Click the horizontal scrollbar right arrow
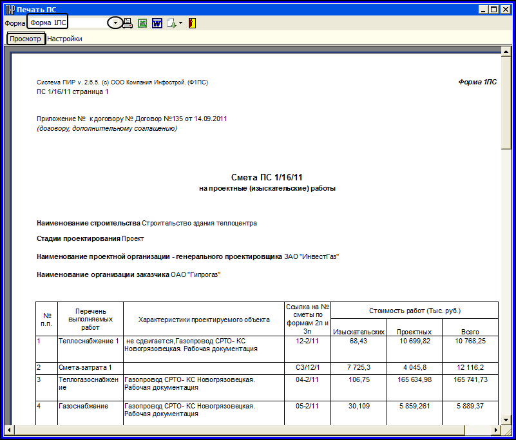The width and height of the screenshot is (516, 440). [x=496, y=430]
